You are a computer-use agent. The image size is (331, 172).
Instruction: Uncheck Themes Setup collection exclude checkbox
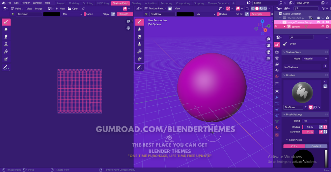(x=318, y=18)
